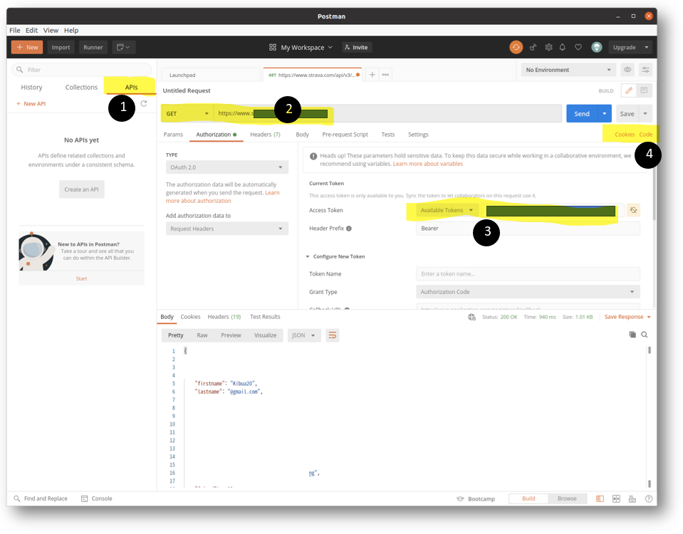This screenshot has width=683, height=534.
Task: Open the Help menu
Action: coord(71,30)
